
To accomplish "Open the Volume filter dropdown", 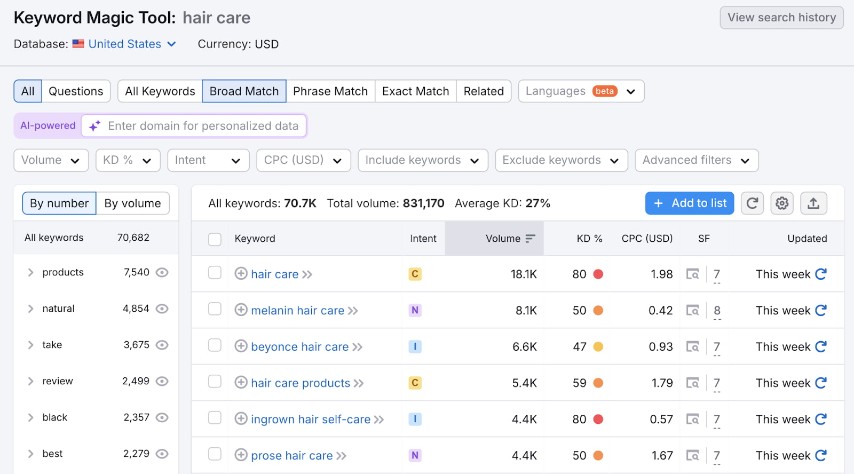I will coord(51,160).
